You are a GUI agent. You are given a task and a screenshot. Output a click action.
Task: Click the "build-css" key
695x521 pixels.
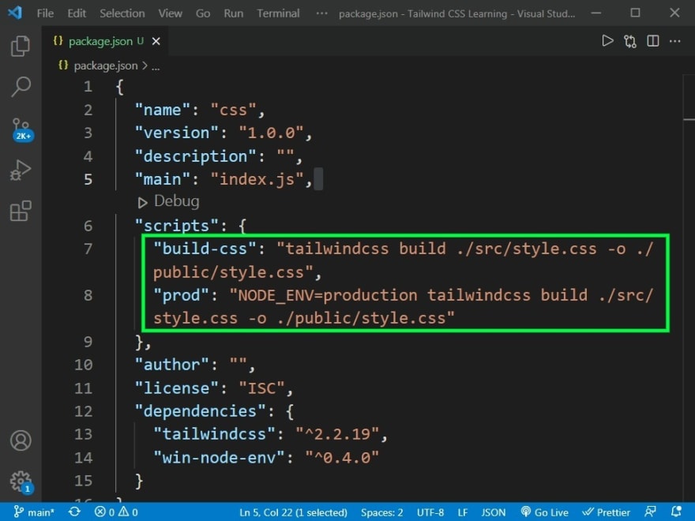(205, 249)
